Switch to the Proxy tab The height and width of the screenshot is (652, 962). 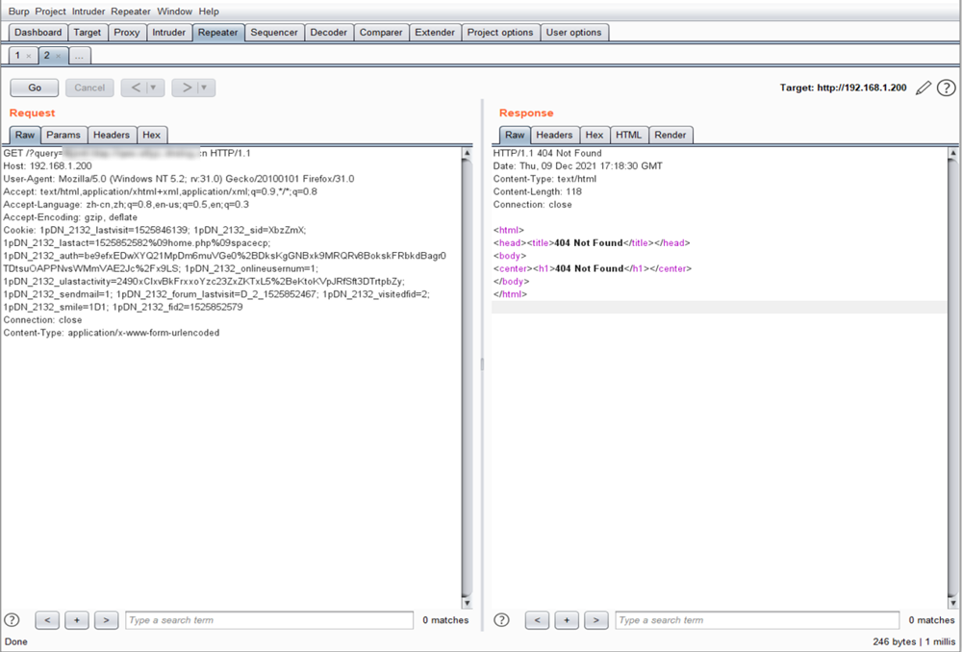[127, 33]
